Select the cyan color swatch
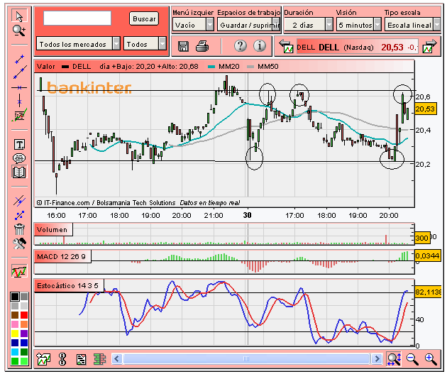The width and height of the screenshot is (447, 374). pos(15,352)
